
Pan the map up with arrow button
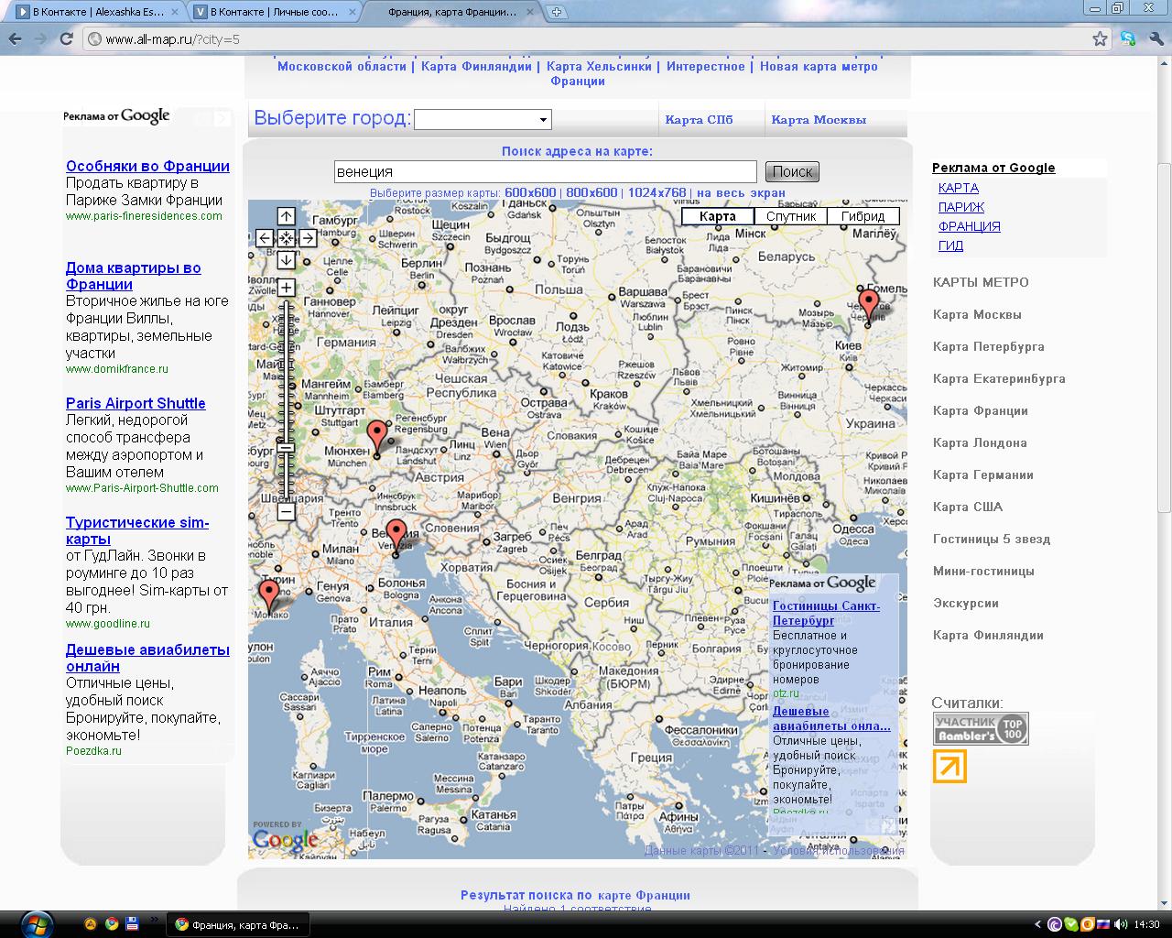287,216
